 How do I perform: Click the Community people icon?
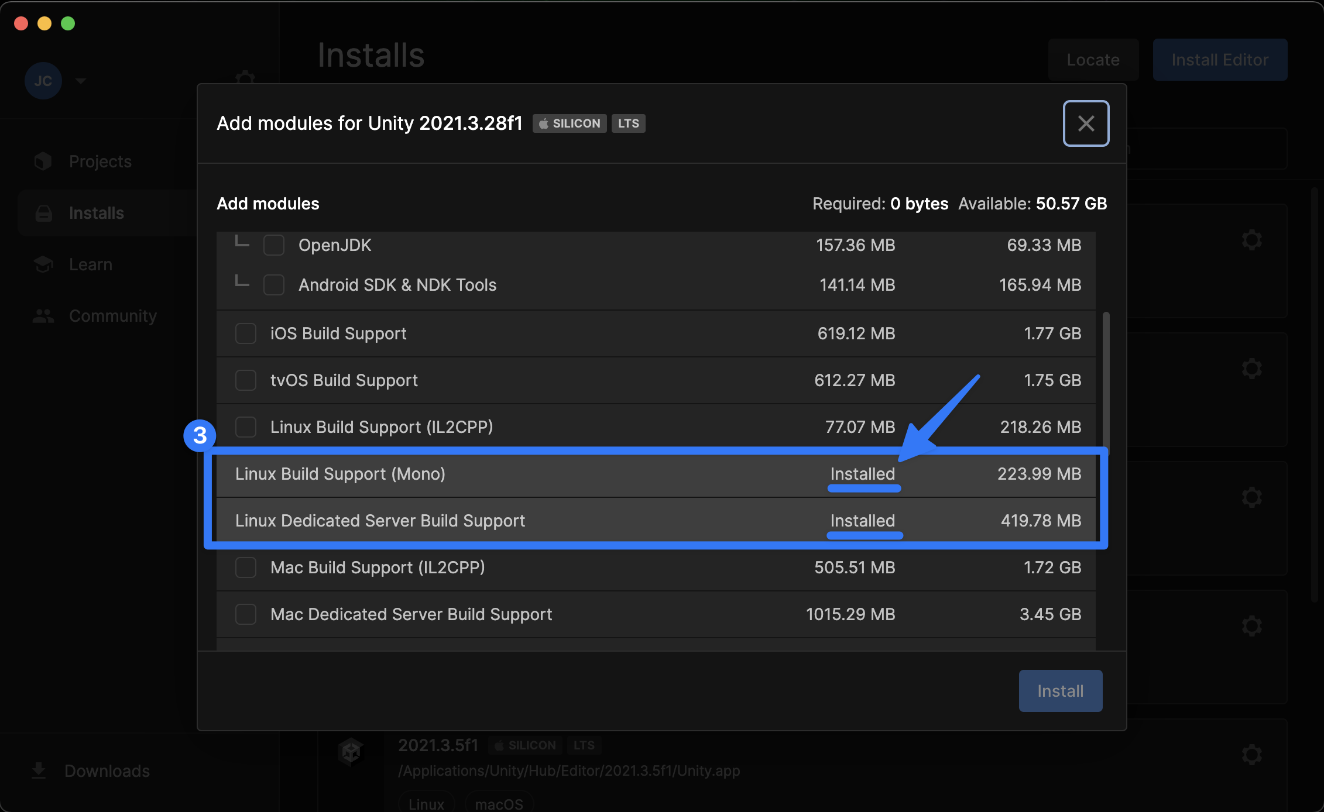(43, 316)
